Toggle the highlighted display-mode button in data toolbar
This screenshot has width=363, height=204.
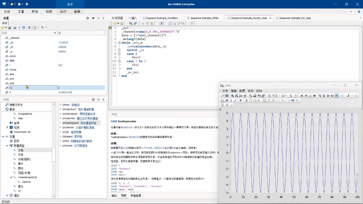pos(337,96)
